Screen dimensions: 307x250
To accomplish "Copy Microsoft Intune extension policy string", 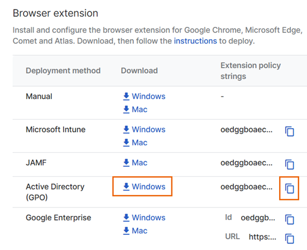I will [290, 131].
